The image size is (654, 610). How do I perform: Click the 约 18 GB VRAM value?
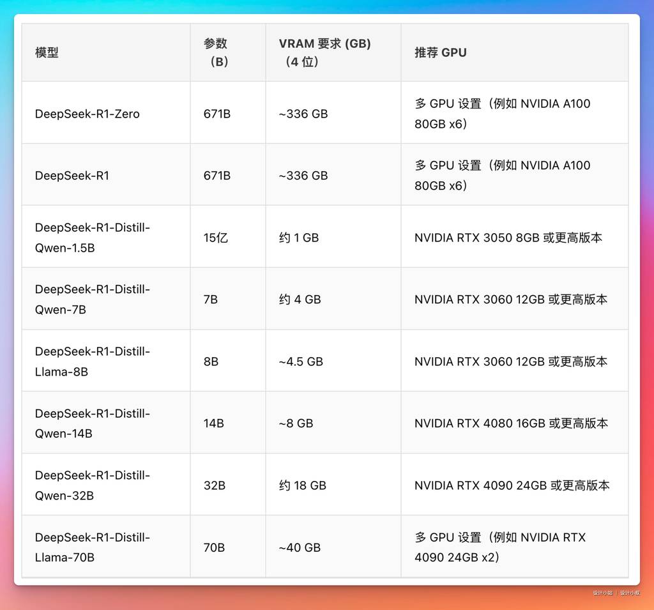[302, 485]
